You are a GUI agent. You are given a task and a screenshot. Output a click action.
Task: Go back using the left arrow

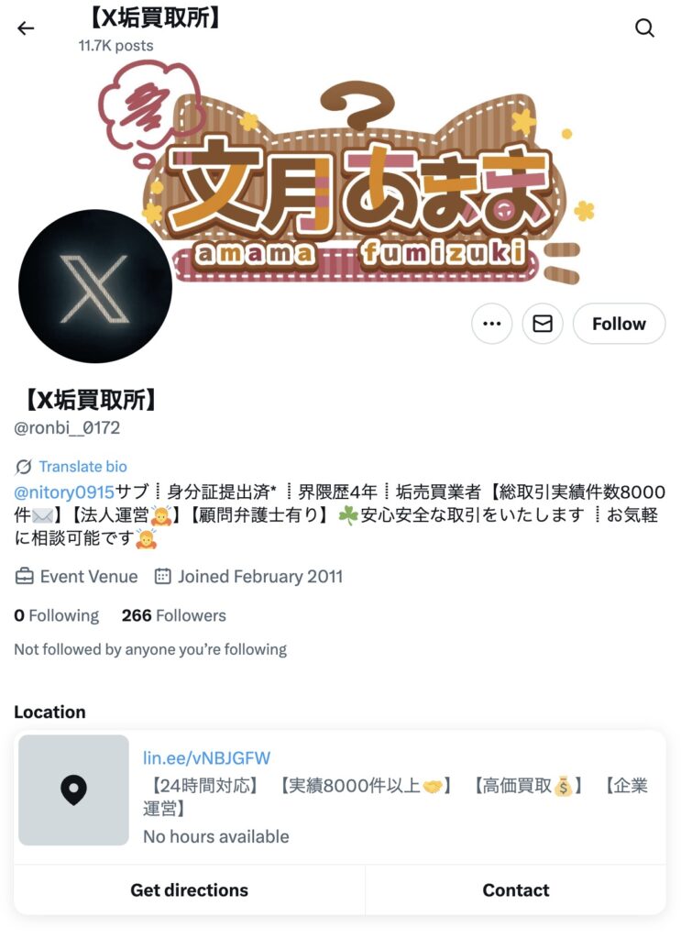tap(26, 28)
